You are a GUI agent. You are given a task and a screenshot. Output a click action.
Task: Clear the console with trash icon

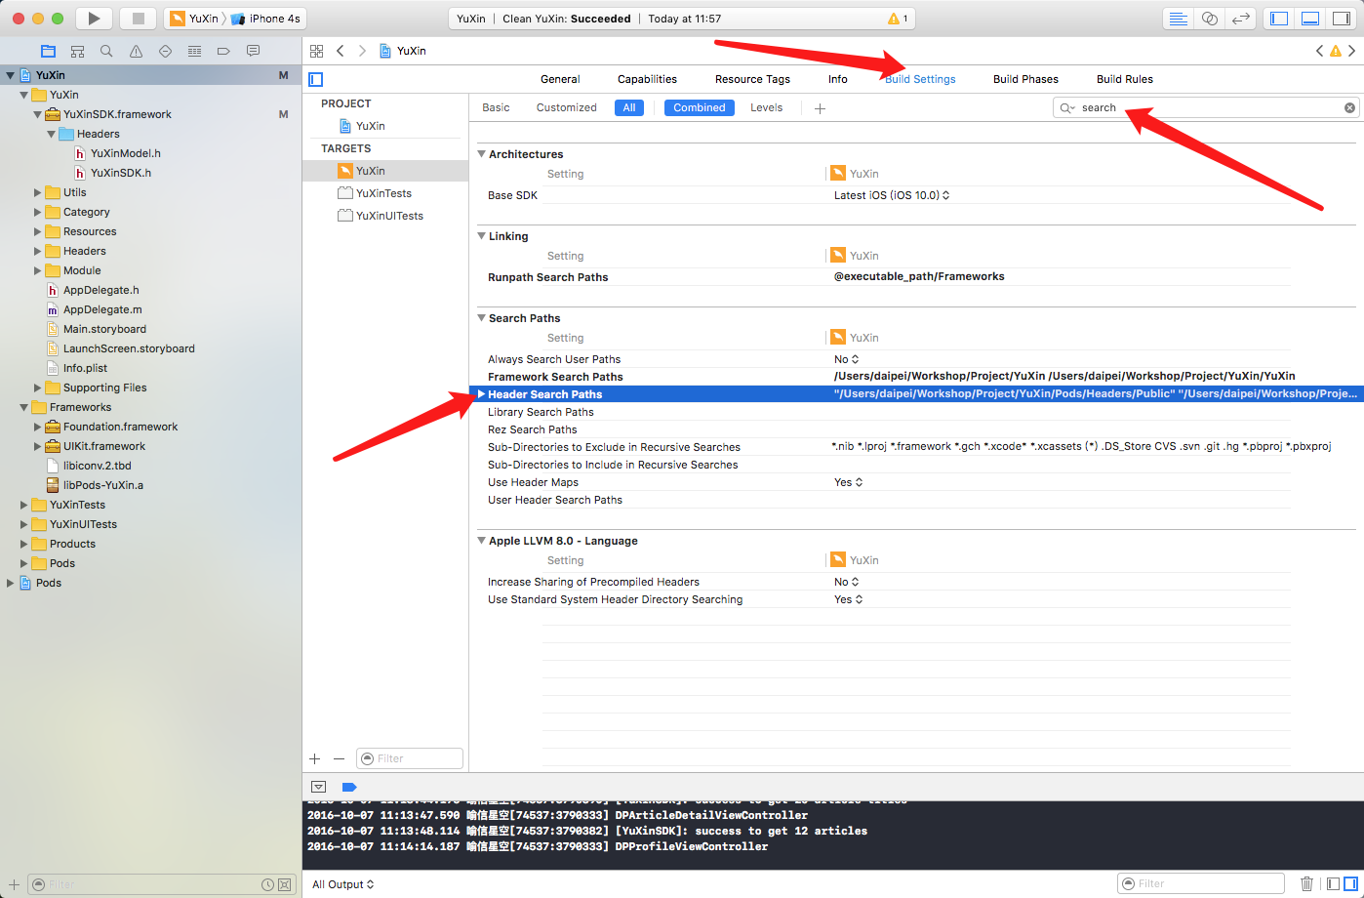[1306, 883]
